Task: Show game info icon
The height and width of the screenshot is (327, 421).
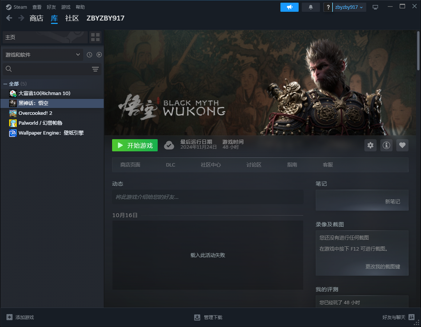Action: tap(386, 146)
